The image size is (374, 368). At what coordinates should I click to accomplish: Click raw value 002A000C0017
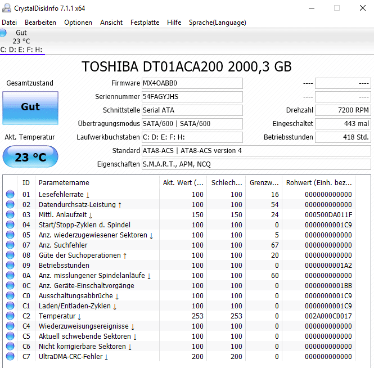[328, 316]
